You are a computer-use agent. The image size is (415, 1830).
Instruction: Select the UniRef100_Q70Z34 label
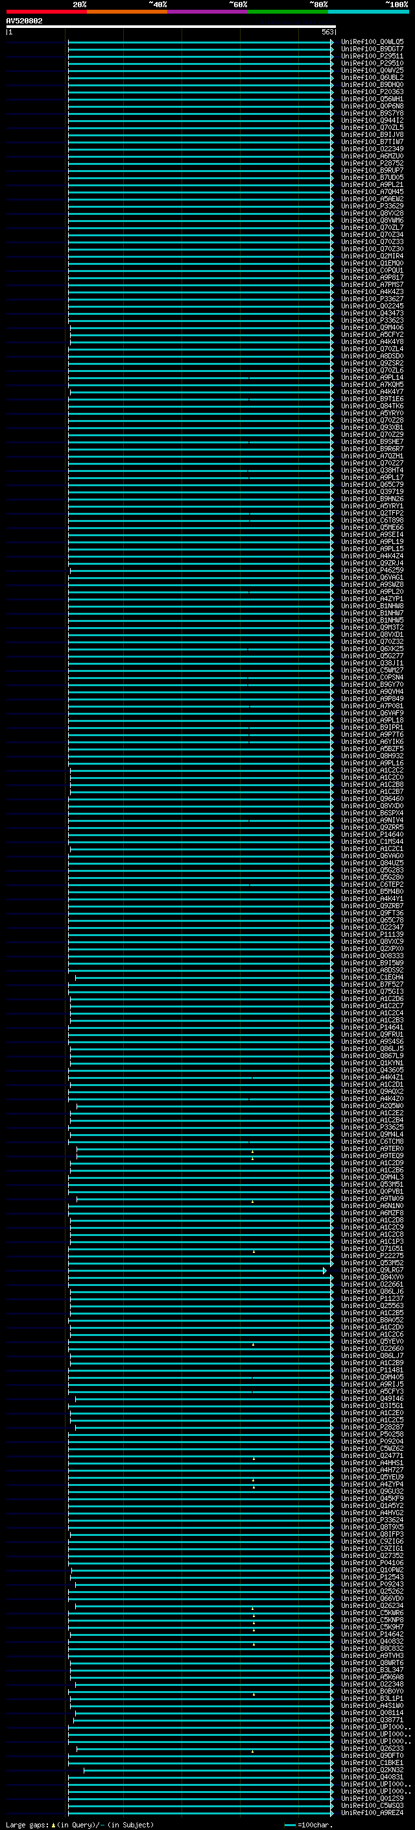coord(372,234)
